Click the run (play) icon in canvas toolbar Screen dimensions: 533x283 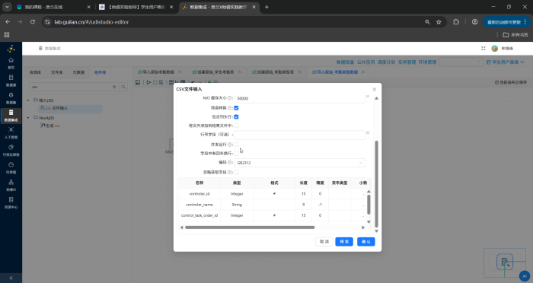click(x=148, y=82)
